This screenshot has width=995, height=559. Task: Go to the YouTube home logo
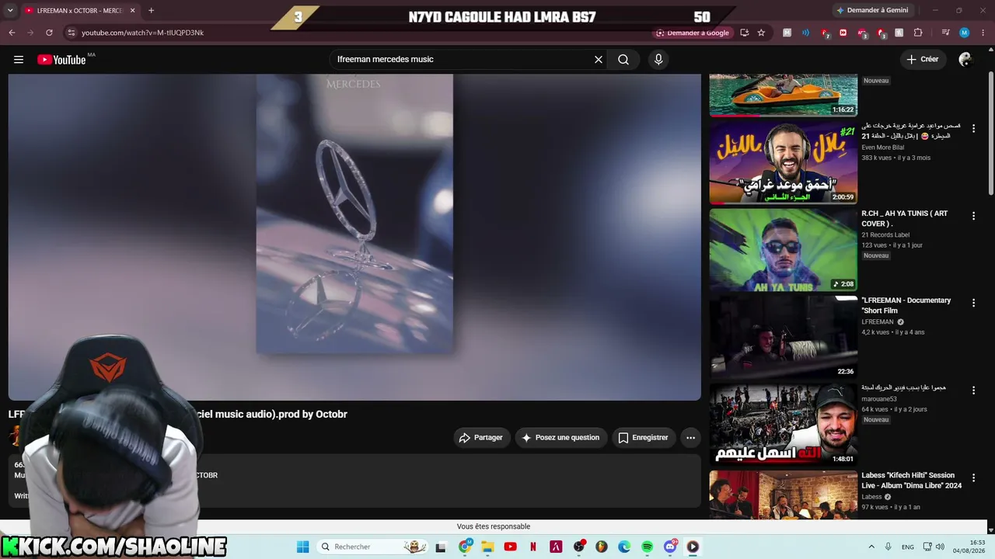click(x=61, y=60)
